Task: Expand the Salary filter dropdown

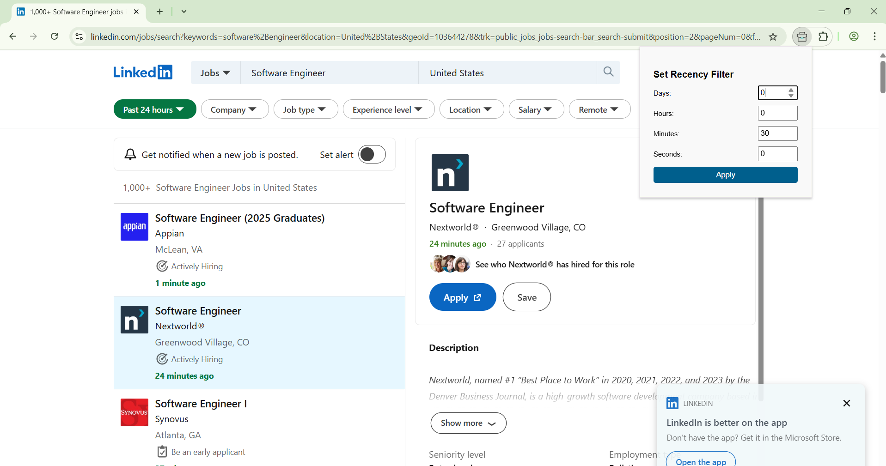Action: [536, 109]
